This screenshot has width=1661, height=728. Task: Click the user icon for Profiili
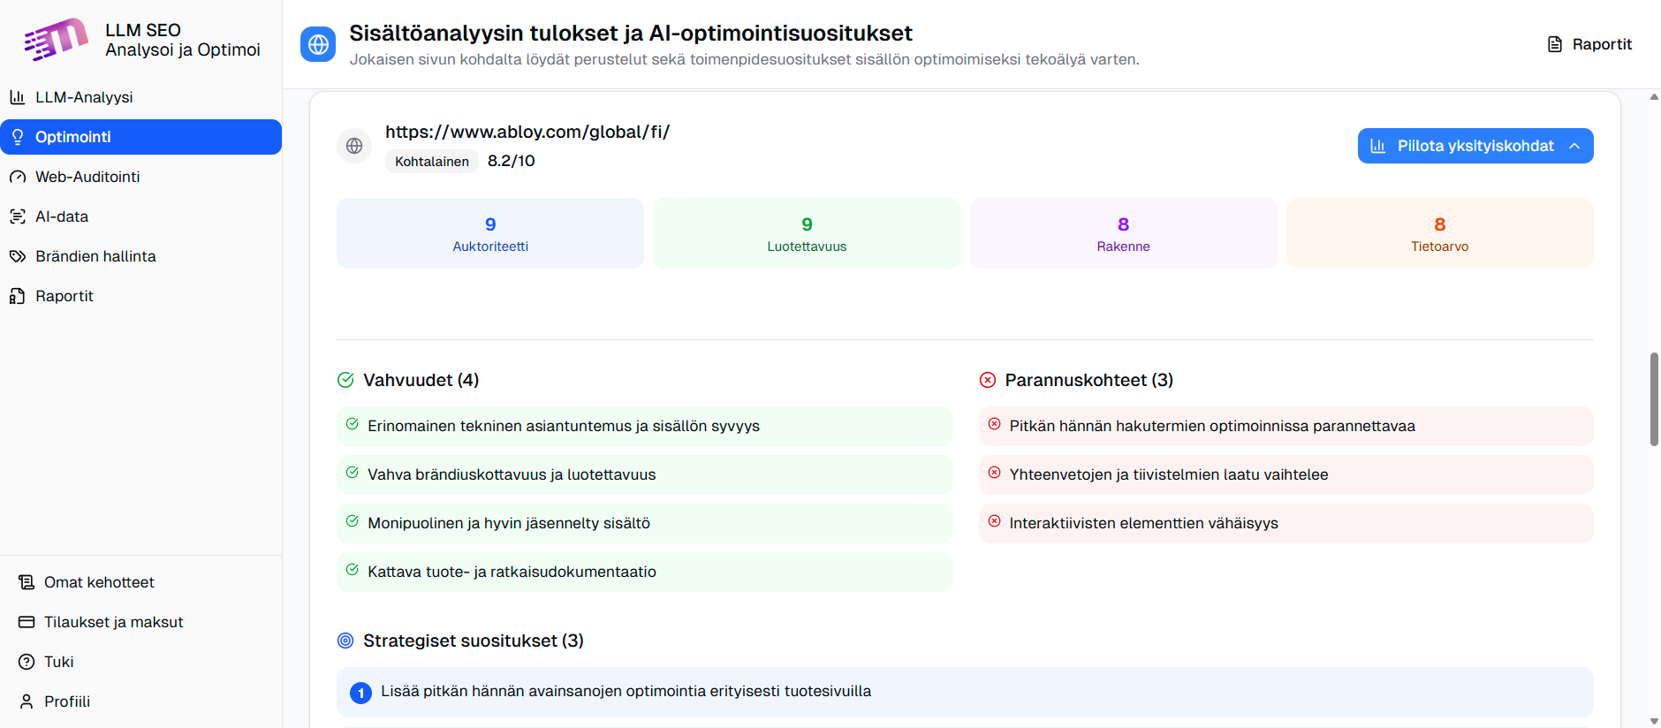point(27,701)
